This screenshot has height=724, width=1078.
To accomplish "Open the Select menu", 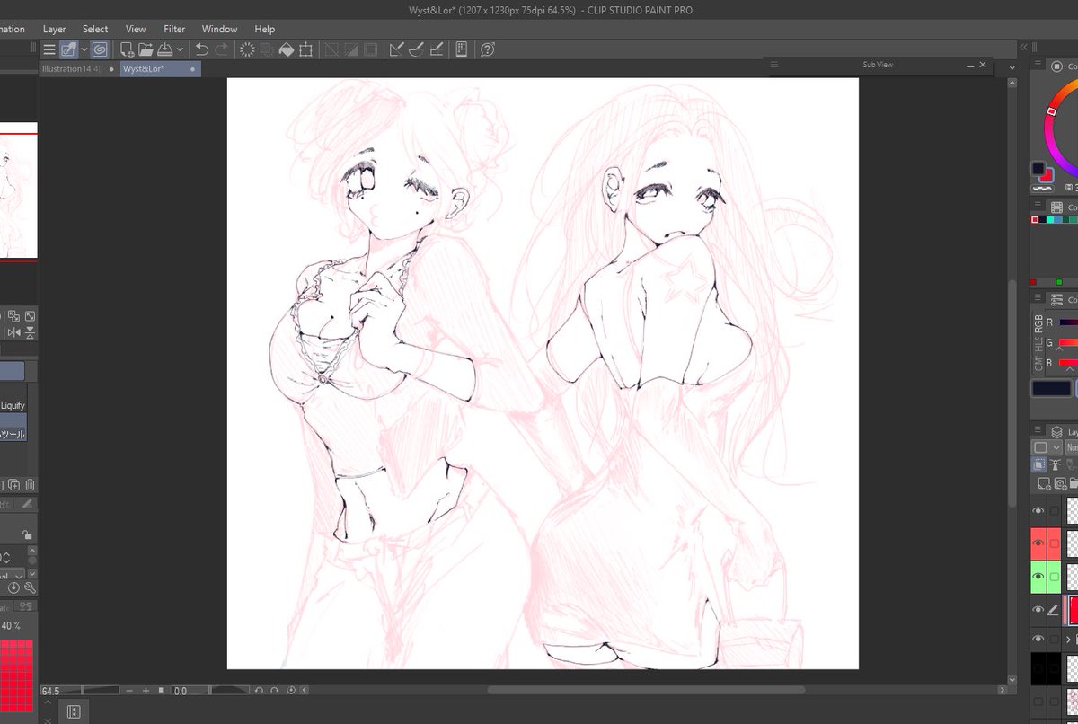I will tap(95, 29).
